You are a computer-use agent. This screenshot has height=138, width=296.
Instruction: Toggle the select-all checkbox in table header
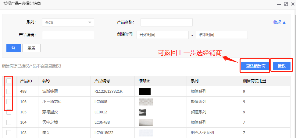coord(9,81)
